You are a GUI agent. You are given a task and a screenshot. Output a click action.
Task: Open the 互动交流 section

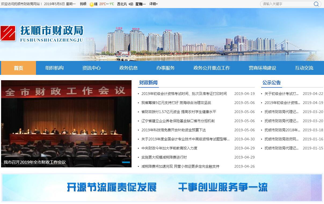pos(304,68)
